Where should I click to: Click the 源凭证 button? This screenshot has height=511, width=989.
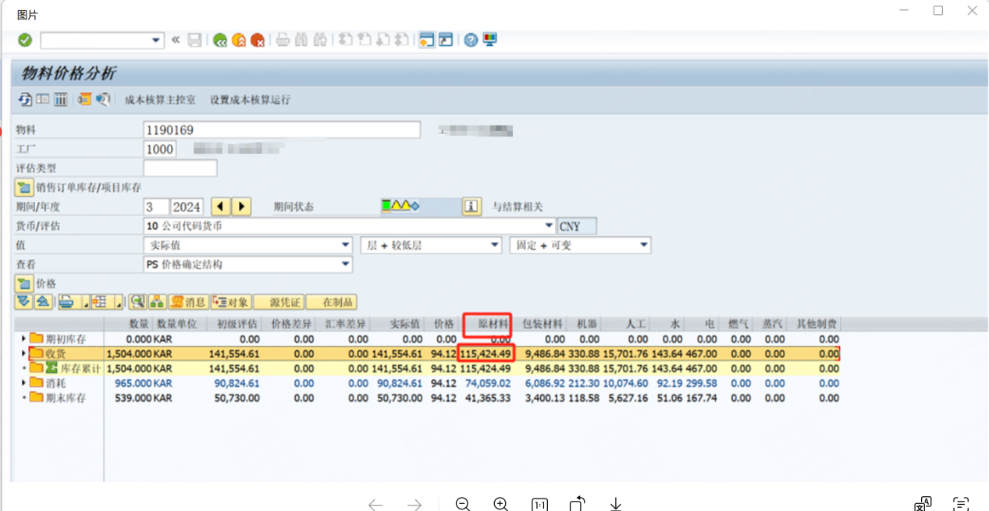279,302
